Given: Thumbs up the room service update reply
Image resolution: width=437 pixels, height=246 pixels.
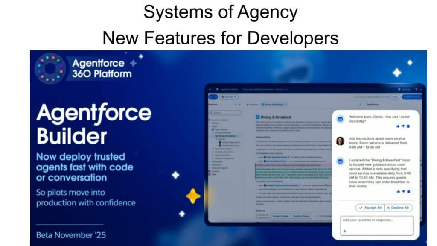Looking at the screenshot, I should [x=399, y=192].
